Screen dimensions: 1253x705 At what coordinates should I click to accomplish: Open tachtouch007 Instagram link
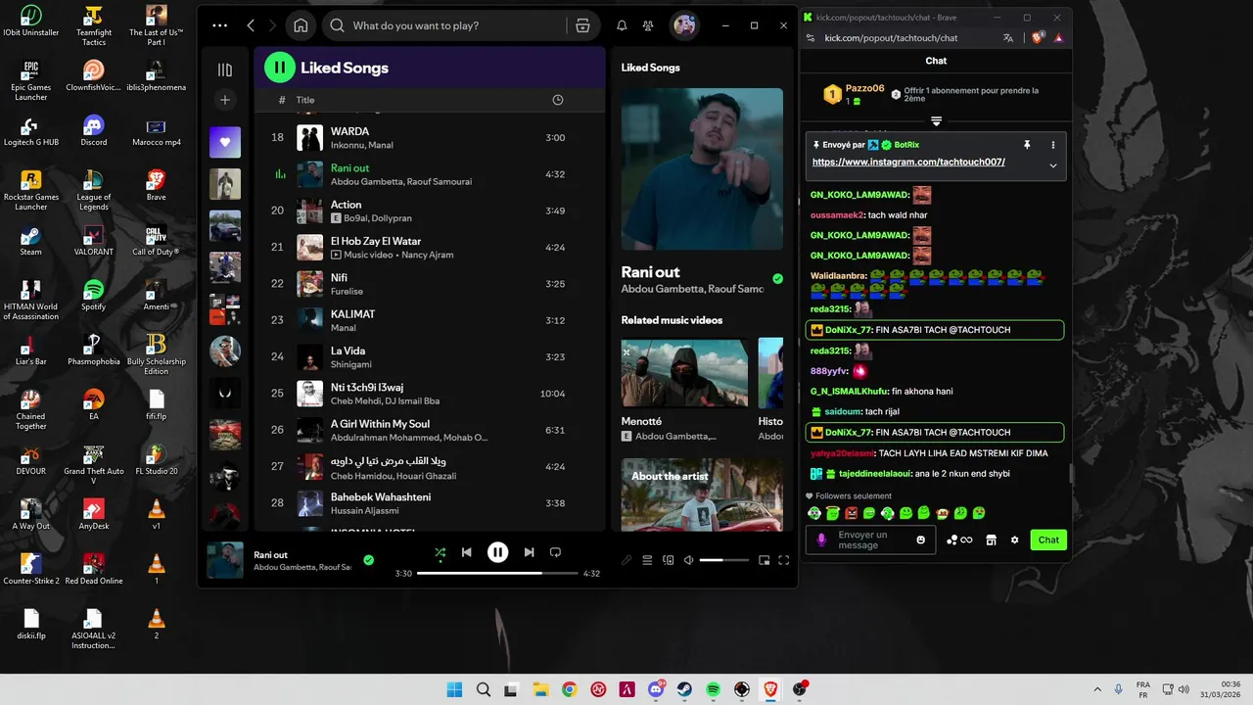pos(908,162)
